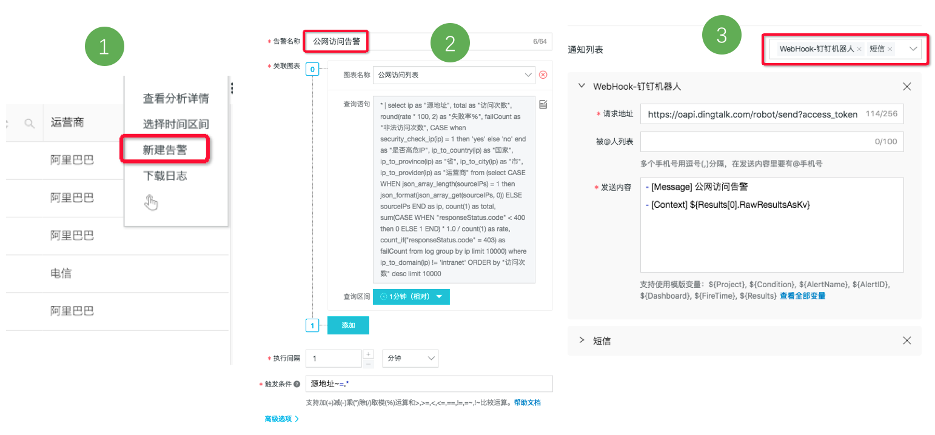
Task: Click the 添加 button
Action: (348, 325)
